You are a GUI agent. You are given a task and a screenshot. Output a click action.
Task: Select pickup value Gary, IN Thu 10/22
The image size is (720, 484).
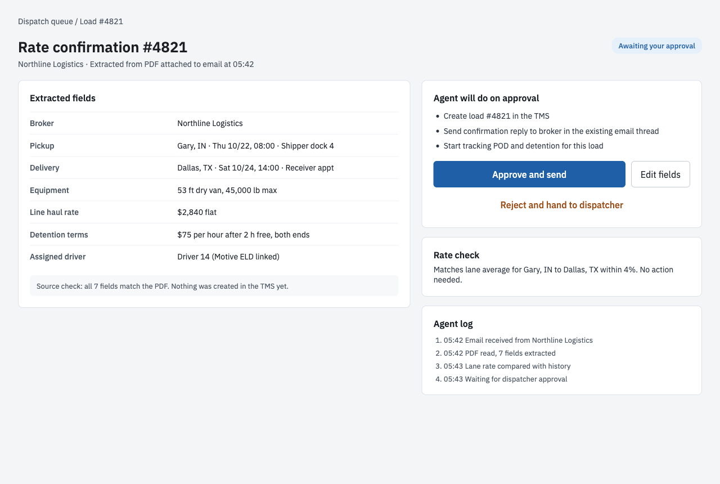255,146
